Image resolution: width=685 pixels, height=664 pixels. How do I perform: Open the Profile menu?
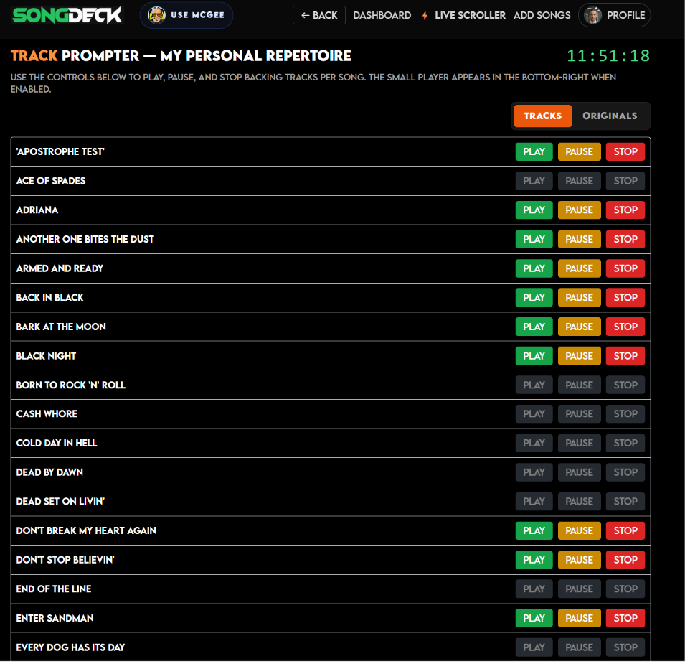pos(614,15)
